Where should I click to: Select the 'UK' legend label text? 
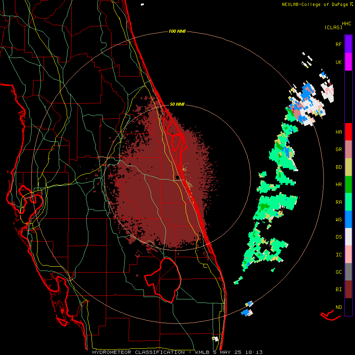point(338,62)
